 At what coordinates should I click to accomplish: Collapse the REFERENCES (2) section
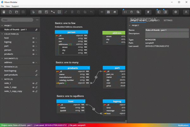coord(2,67)
